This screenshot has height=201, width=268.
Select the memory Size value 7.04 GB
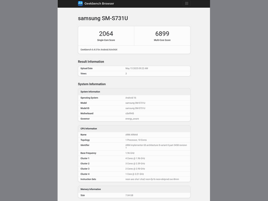[x=129, y=195]
